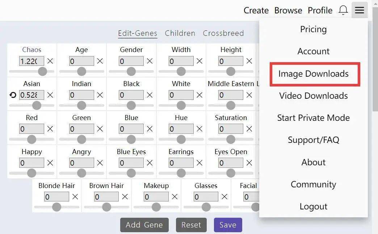Close the hamburger menu icon
The width and height of the screenshot is (378, 234).
[x=359, y=10]
